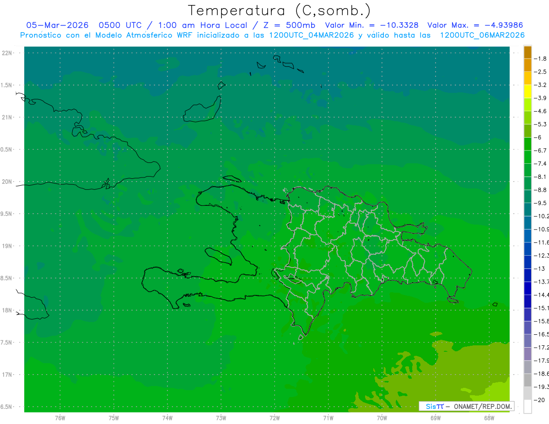Screen dimensions: 549x424
Task: Click the -20 legend label
Action: (x=540, y=400)
